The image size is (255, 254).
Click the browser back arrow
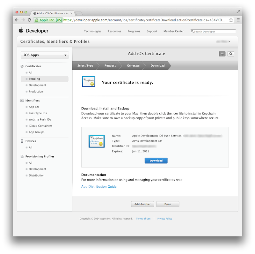click(x=16, y=19)
